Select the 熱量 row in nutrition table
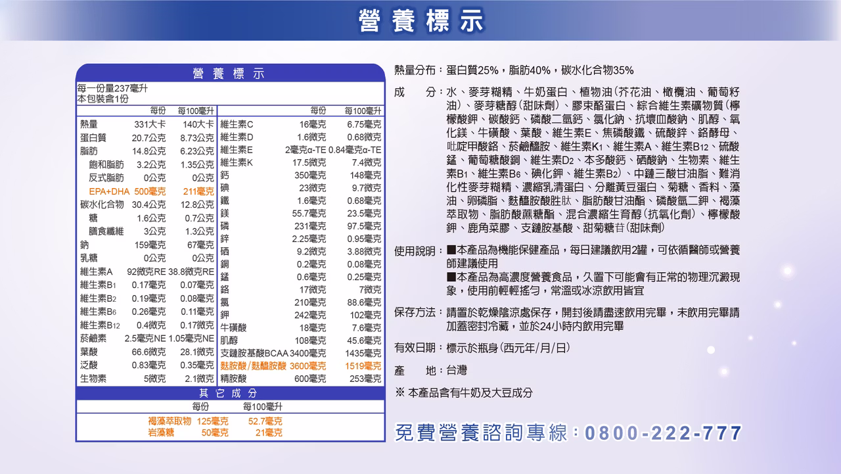 click(89, 124)
